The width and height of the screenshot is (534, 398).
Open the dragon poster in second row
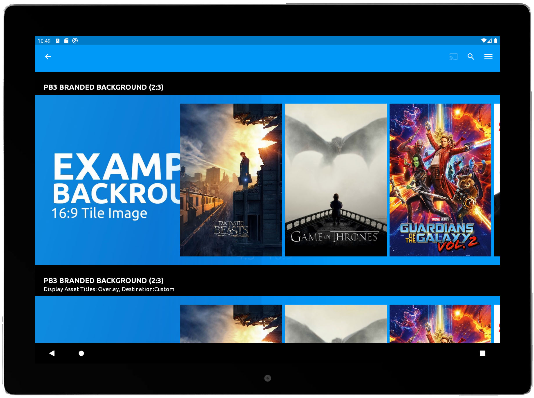click(x=336, y=324)
